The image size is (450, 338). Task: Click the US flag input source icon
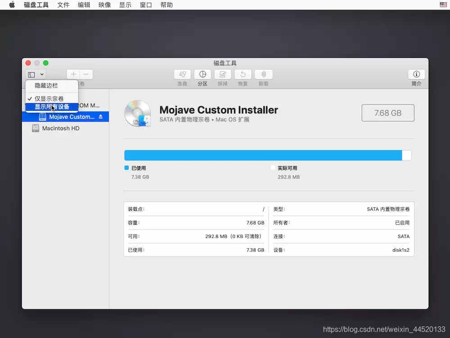tap(443, 5)
